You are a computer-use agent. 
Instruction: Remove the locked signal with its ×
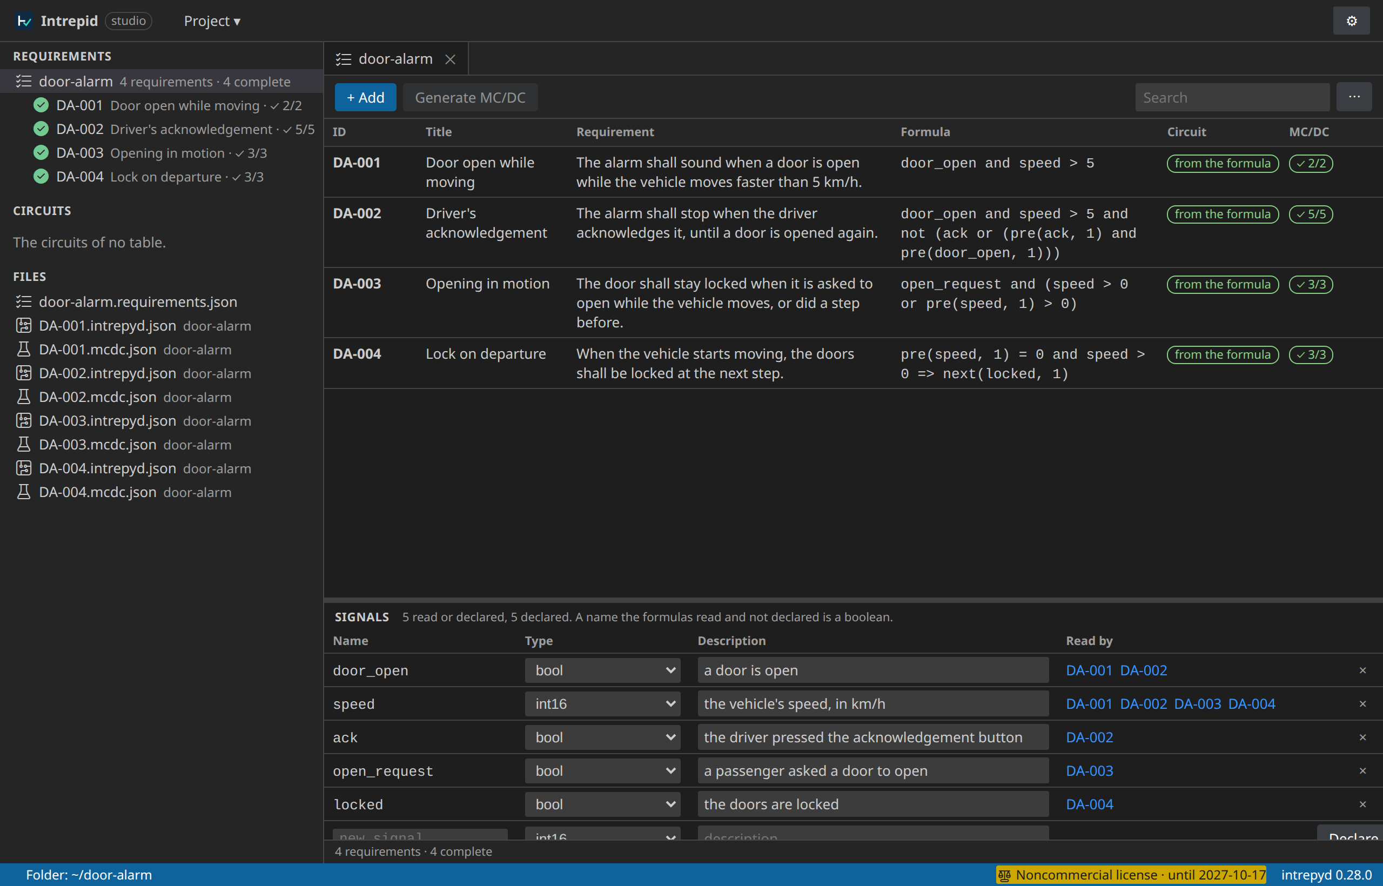point(1362,804)
